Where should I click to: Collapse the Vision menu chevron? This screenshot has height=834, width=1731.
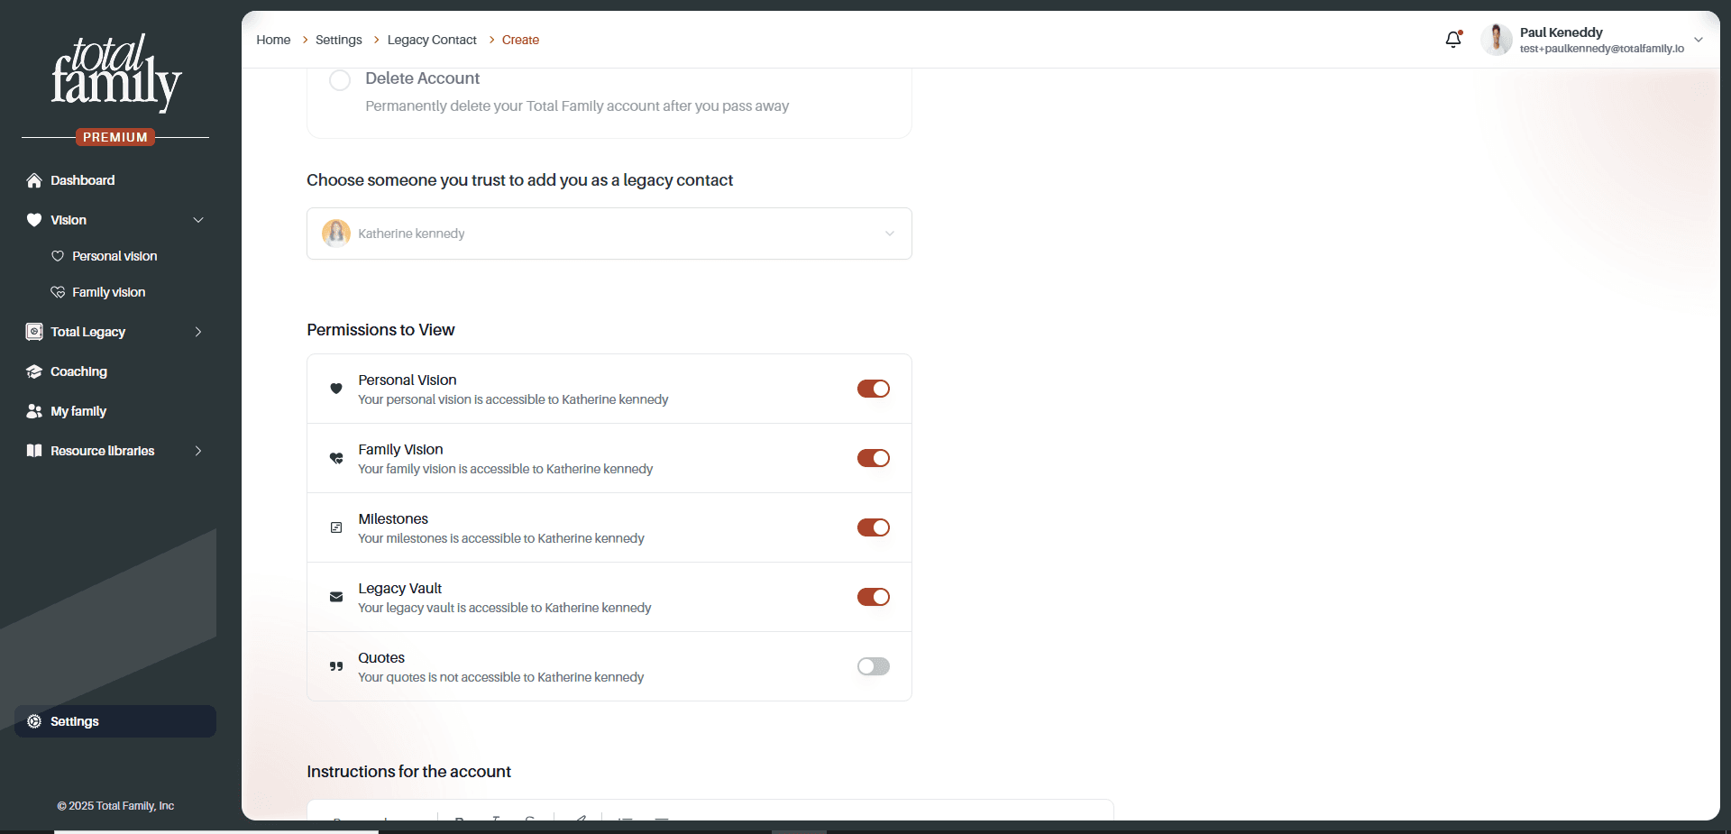198,220
